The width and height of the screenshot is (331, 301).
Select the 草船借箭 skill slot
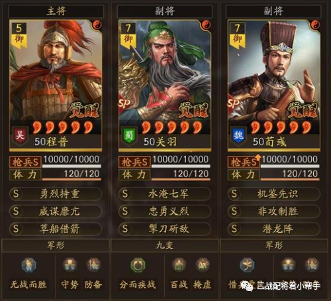[x=56, y=229]
